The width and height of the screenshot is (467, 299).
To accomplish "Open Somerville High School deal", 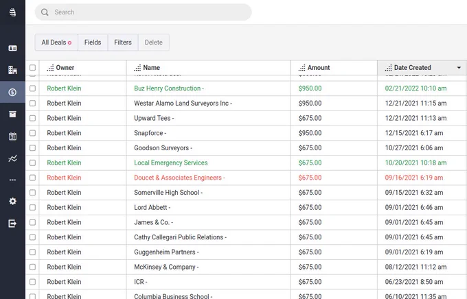I will click(168, 193).
